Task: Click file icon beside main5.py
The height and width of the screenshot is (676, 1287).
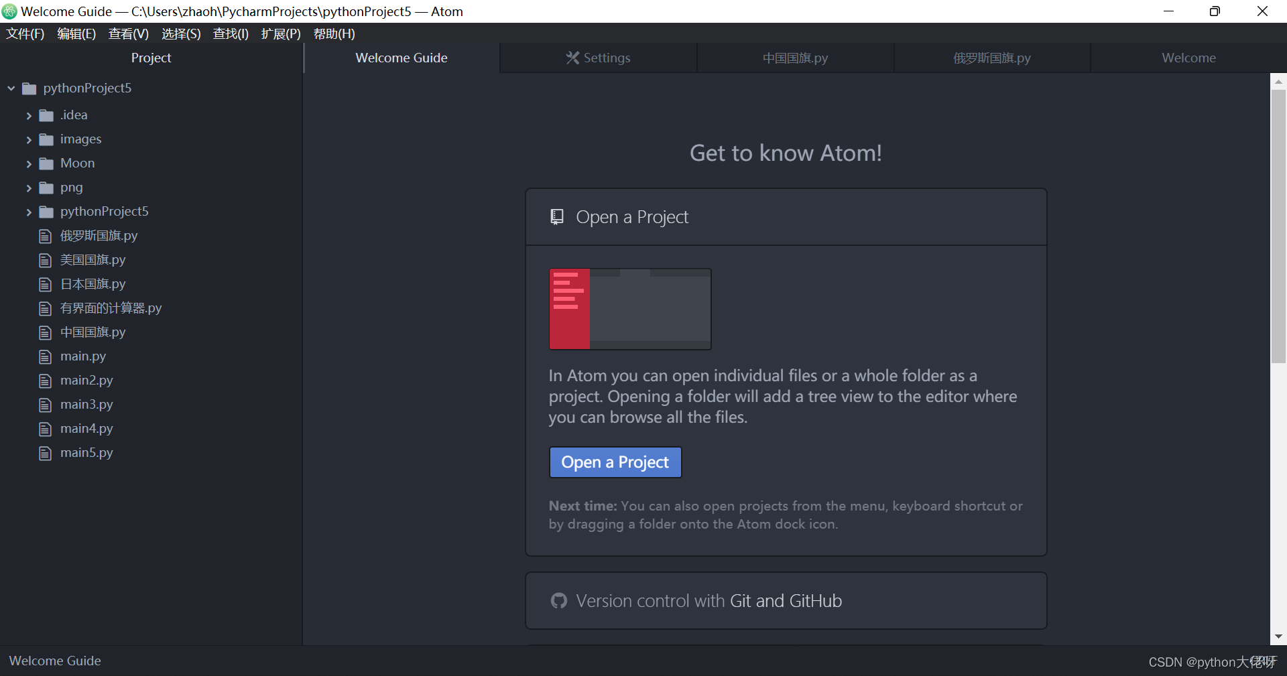Action: click(45, 453)
